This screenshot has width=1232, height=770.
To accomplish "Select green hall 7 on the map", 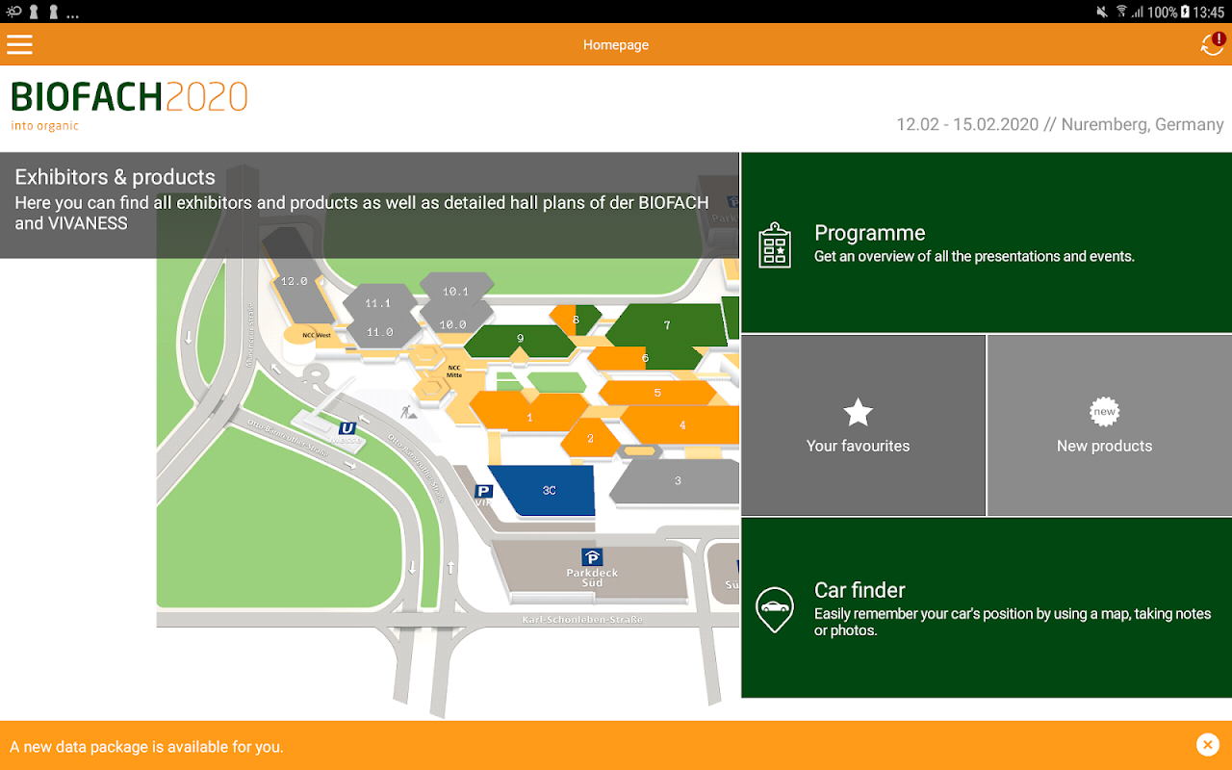I will coord(667,326).
